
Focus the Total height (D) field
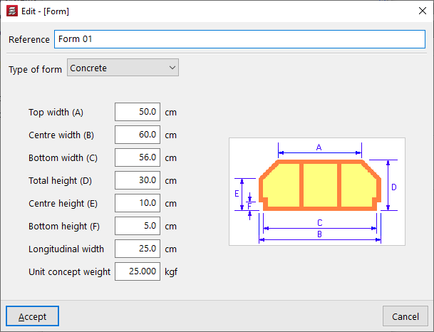click(x=137, y=180)
